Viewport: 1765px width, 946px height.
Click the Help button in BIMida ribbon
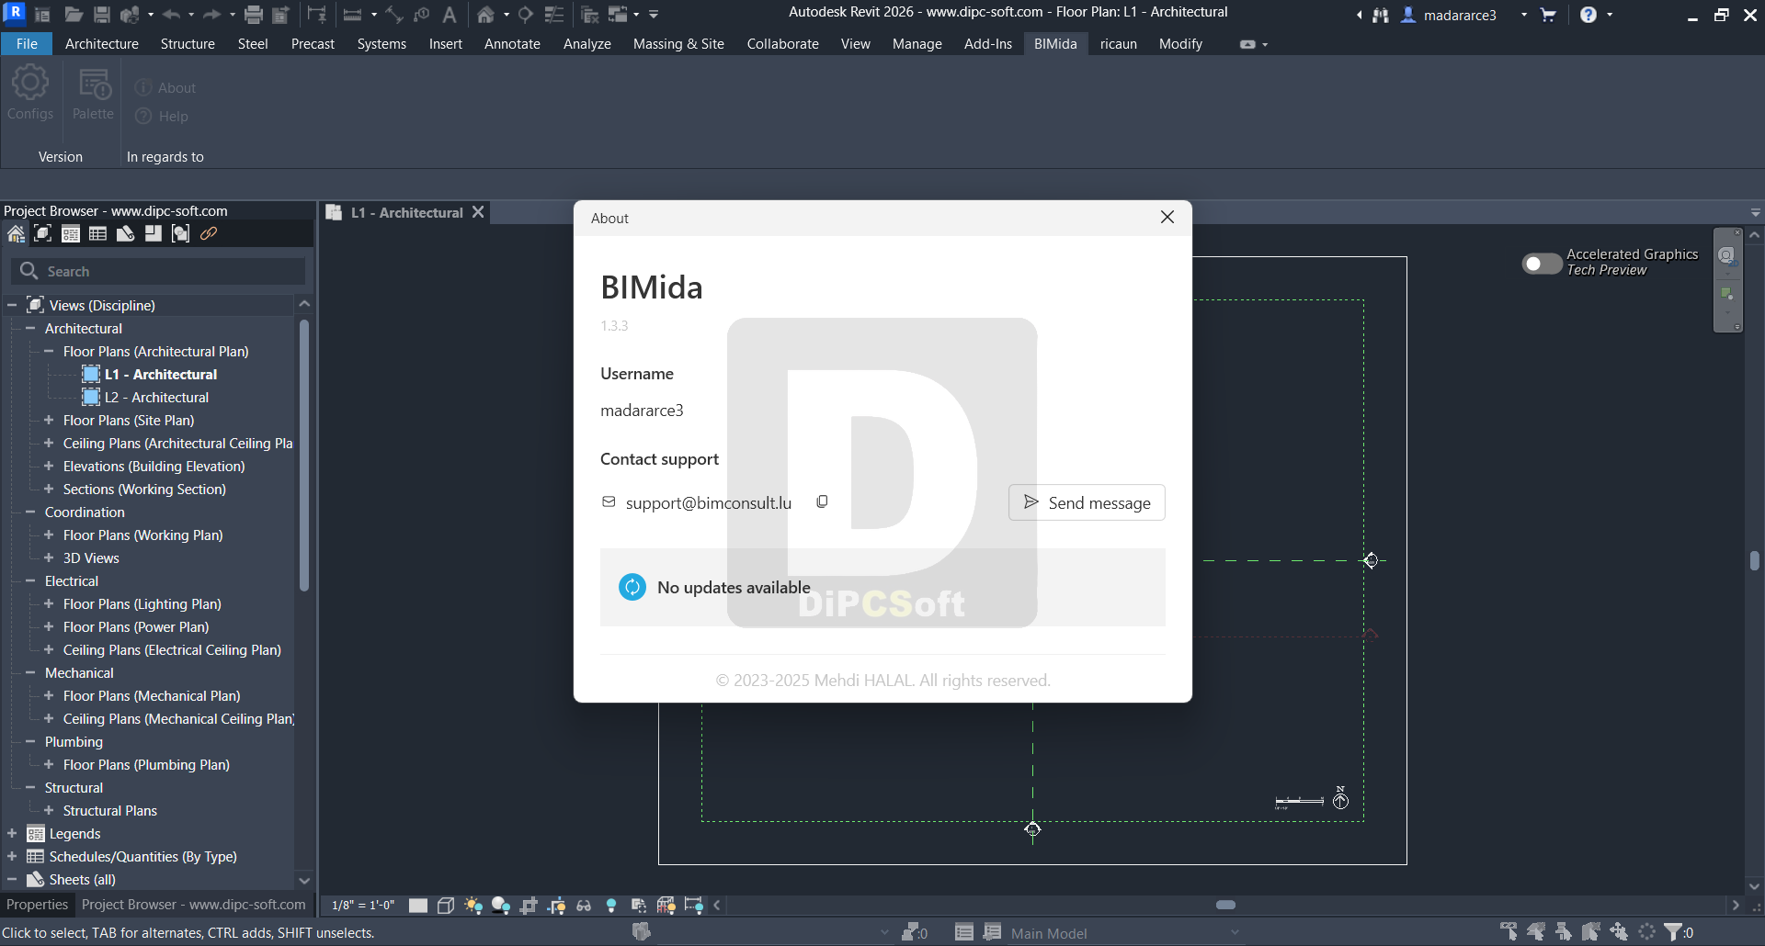pos(163,117)
